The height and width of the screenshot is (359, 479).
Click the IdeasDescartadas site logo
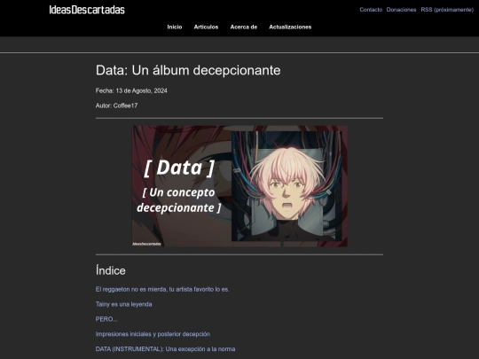87,10
